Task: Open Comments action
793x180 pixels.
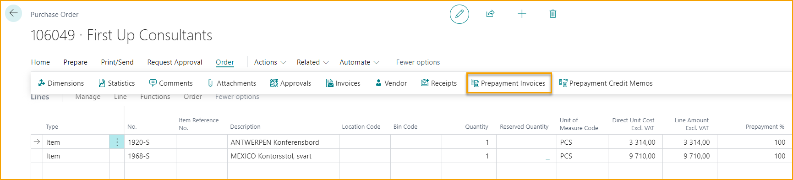Action: coord(171,83)
